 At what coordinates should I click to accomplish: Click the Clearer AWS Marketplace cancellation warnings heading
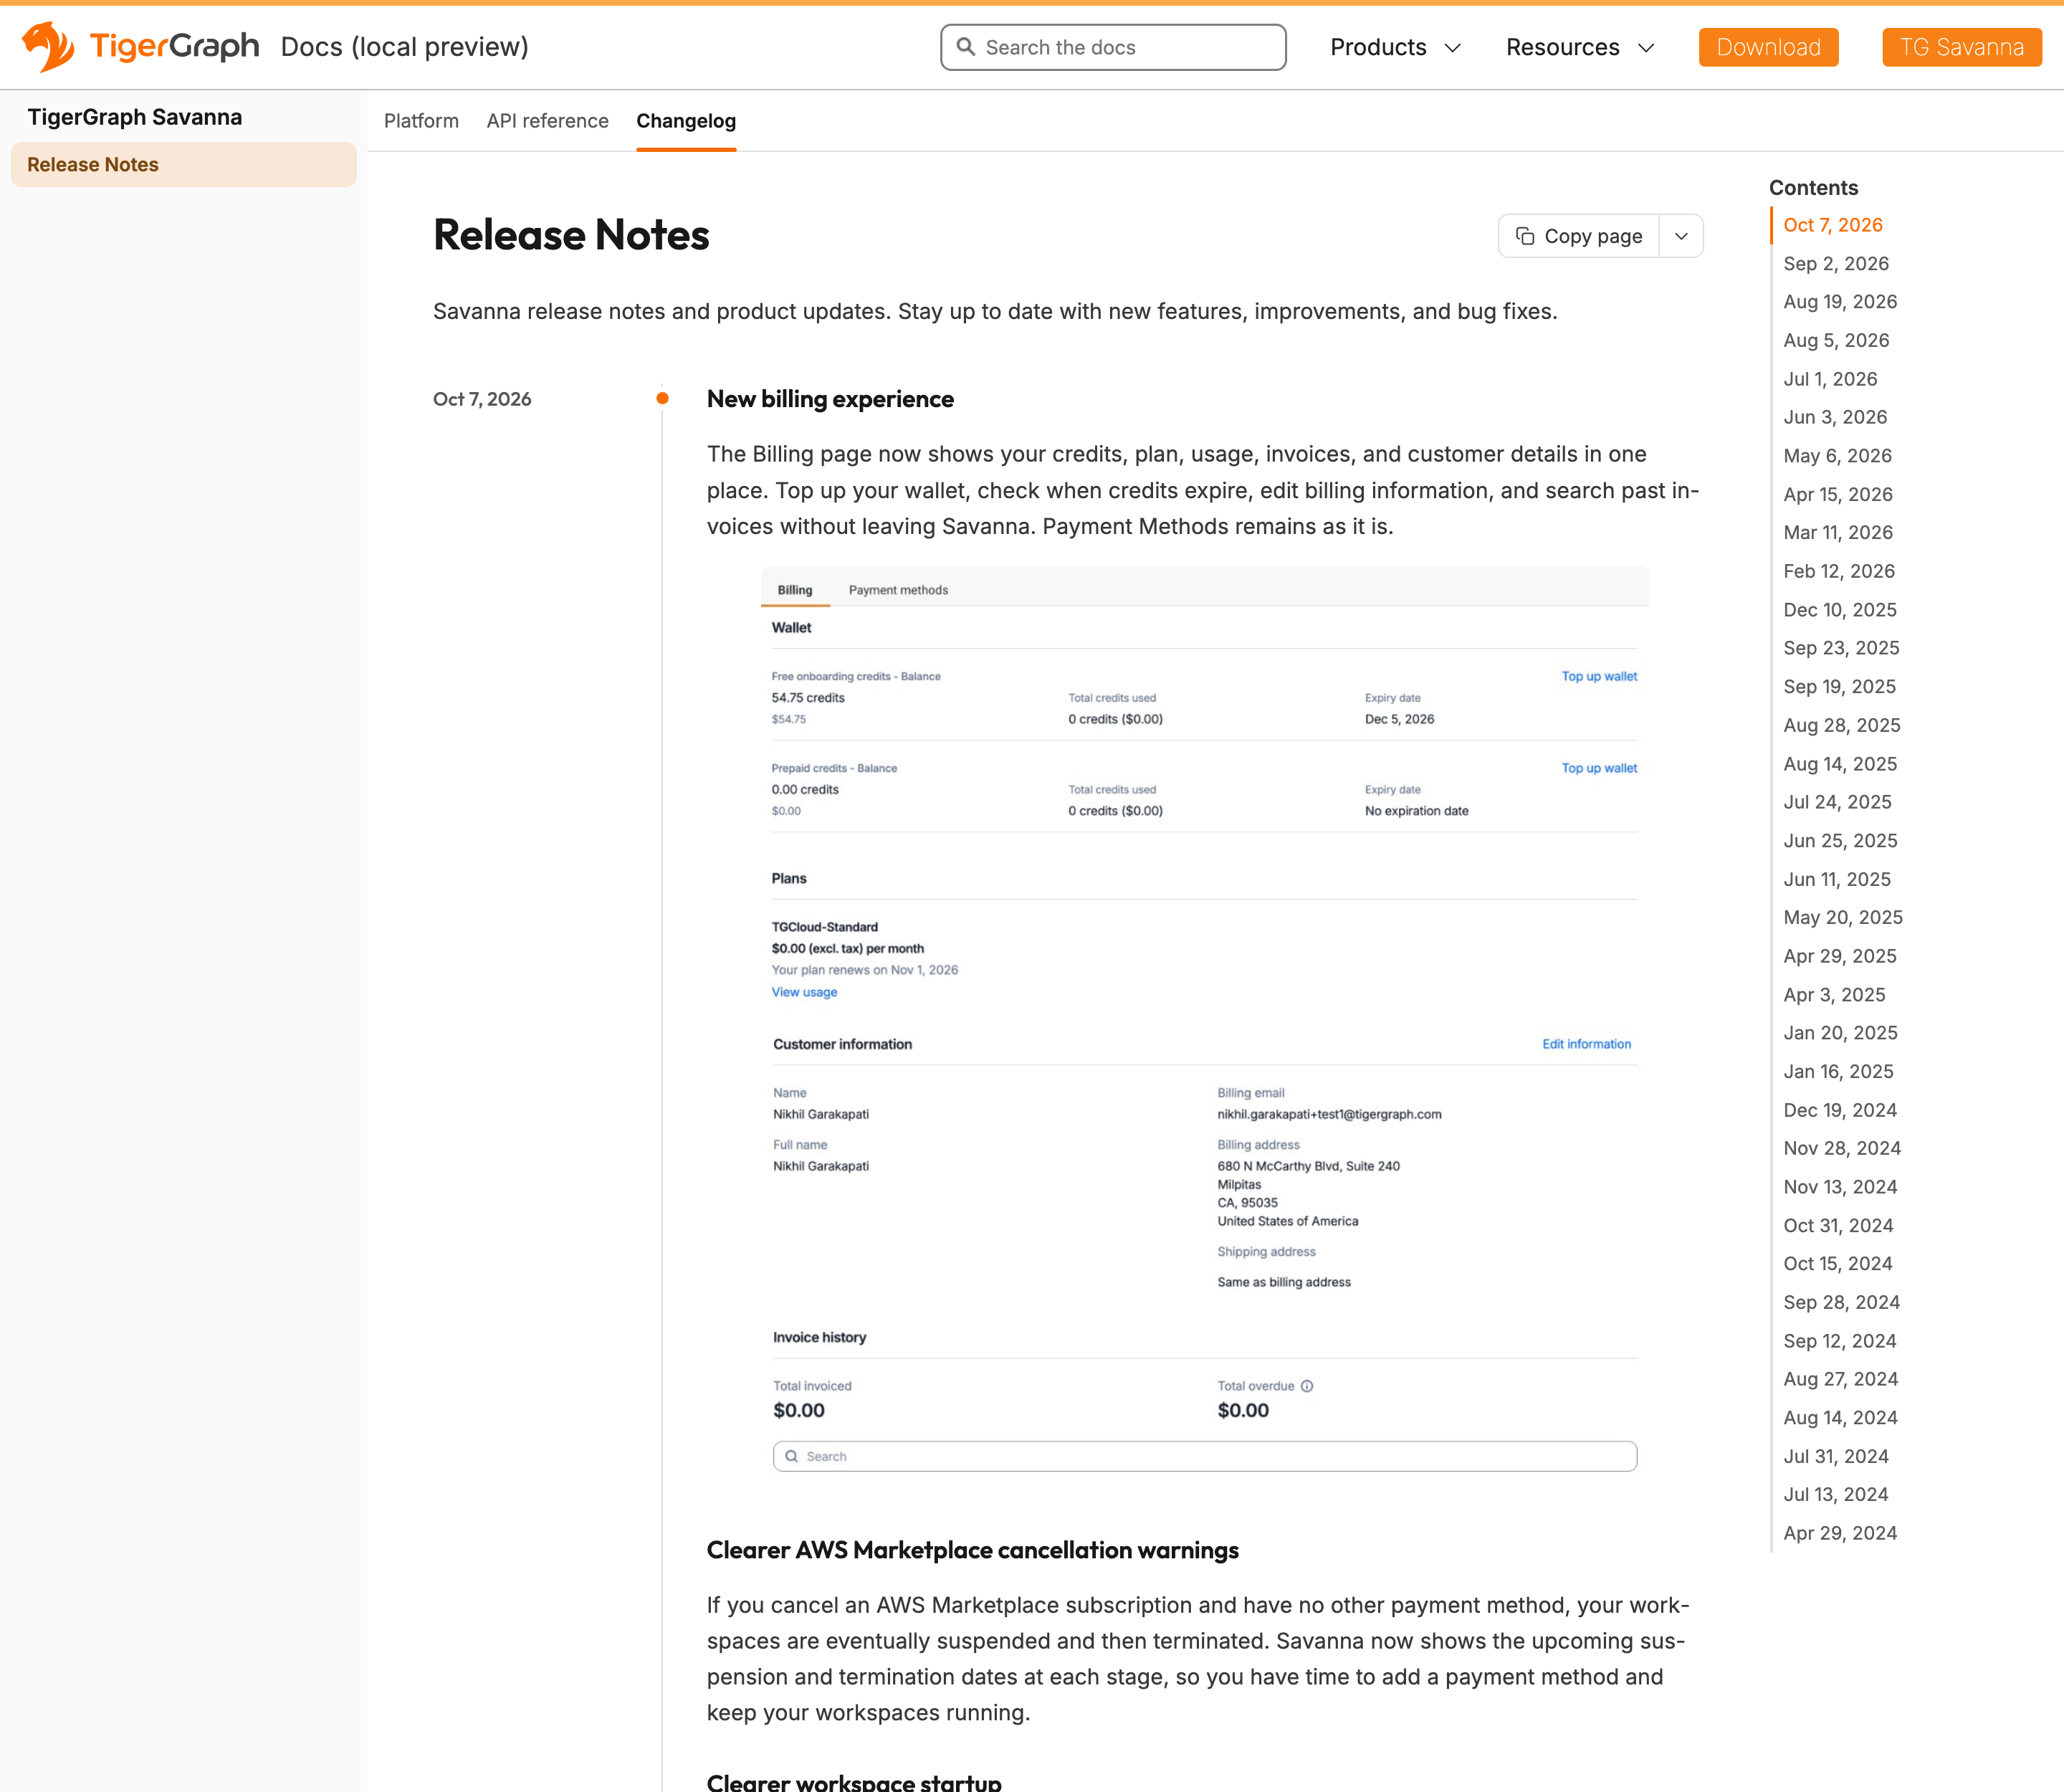[x=972, y=1550]
